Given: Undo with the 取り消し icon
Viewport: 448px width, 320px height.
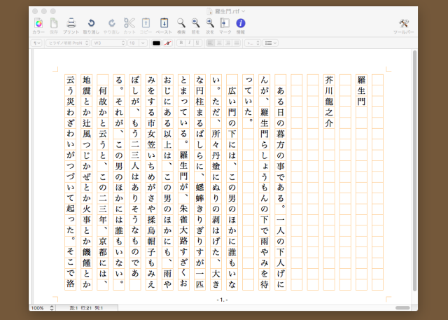Looking at the screenshot, I should point(91,23).
